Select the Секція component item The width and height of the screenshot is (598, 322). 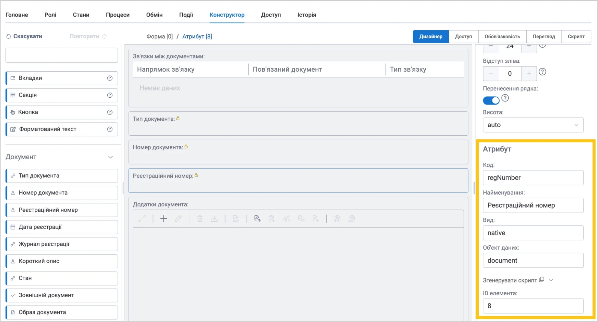(x=62, y=95)
